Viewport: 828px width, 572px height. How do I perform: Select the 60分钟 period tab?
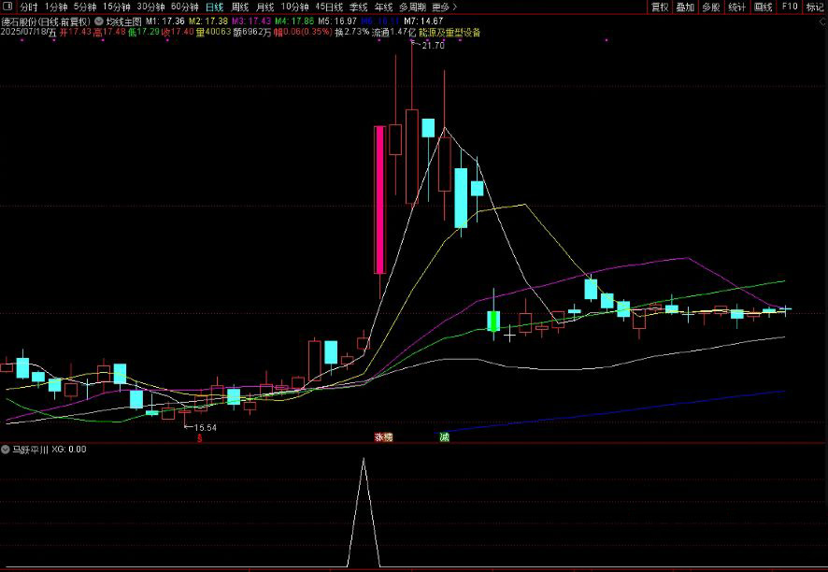point(184,7)
